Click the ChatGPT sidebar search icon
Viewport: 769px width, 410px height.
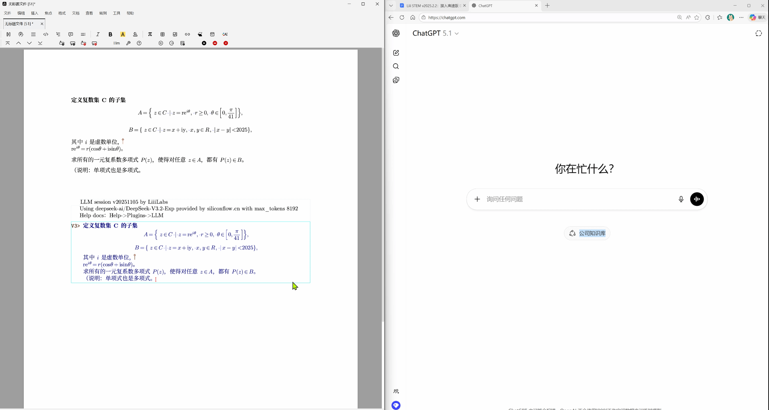tap(396, 66)
